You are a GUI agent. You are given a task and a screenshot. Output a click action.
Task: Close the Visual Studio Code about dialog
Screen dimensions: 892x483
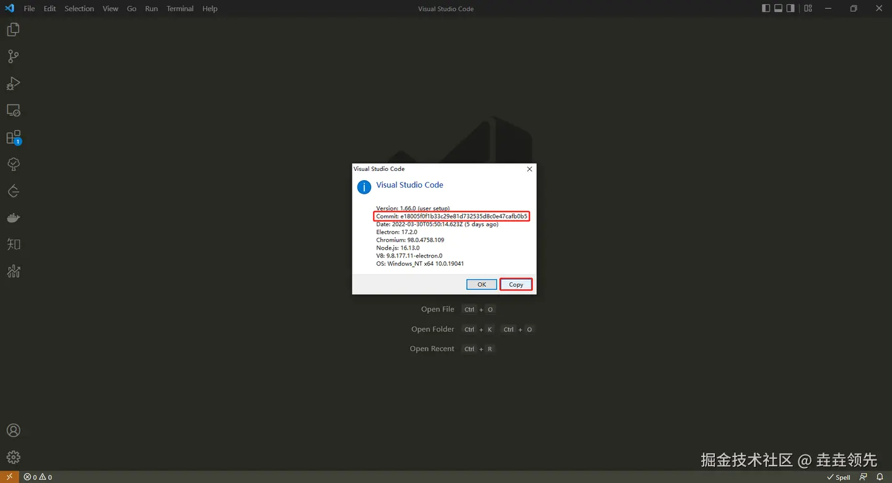(529, 168)
